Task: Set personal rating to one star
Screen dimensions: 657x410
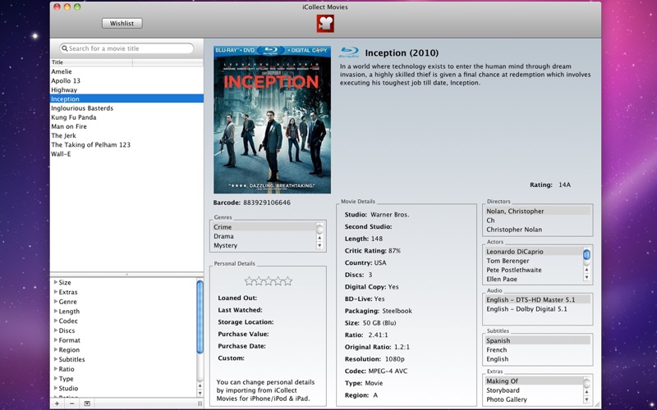Action: click(x=249, y=281)
